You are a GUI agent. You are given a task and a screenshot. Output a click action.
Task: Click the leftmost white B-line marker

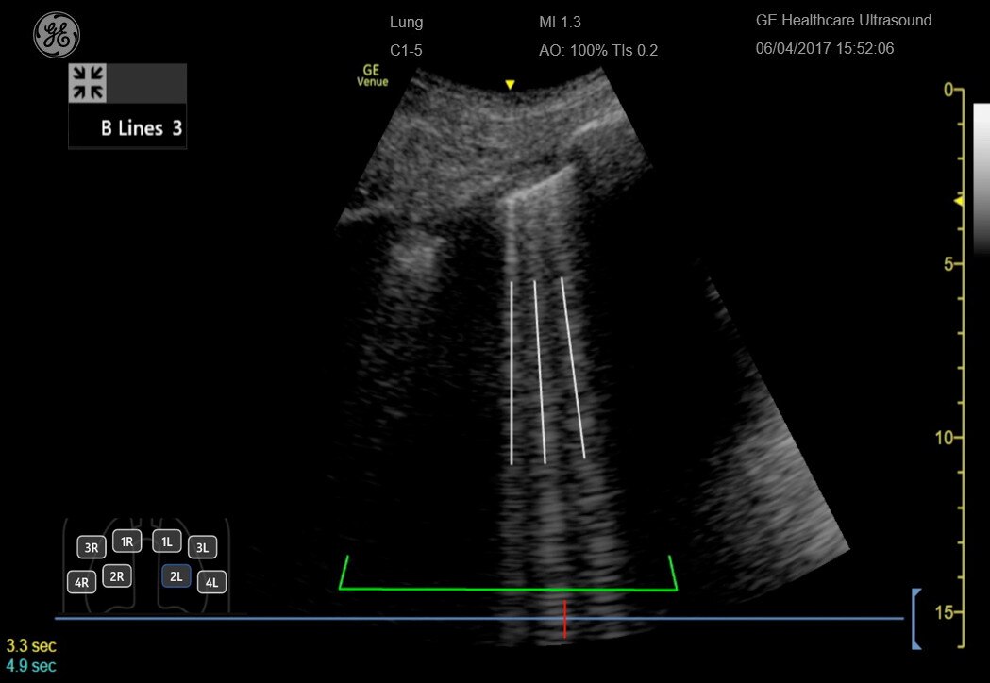pos(512,373)
